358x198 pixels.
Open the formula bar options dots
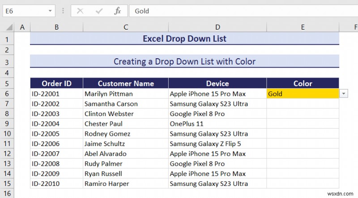point(63,11)
